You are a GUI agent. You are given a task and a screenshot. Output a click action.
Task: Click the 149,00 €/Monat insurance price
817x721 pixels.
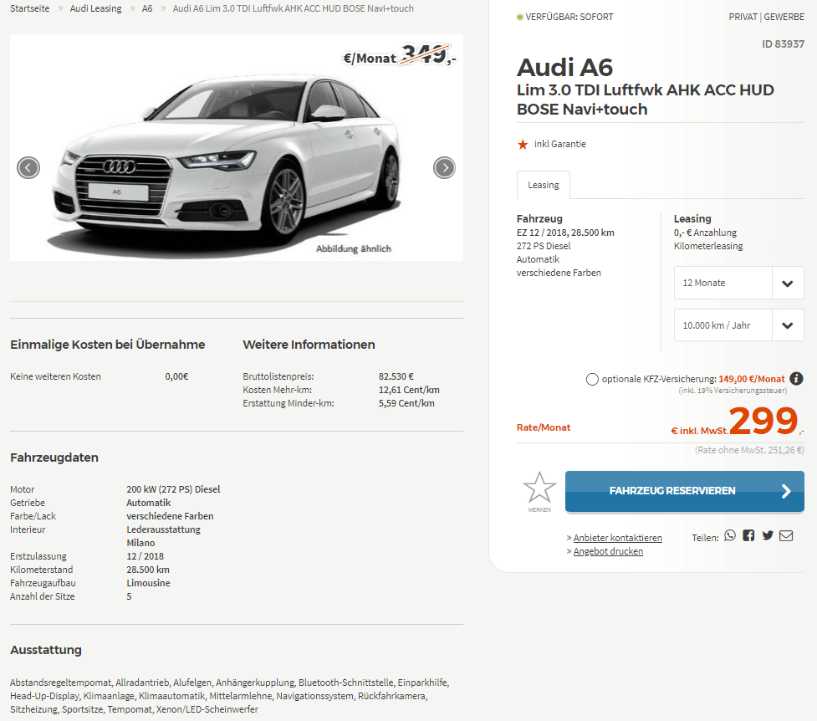click(x=751, y=379)
